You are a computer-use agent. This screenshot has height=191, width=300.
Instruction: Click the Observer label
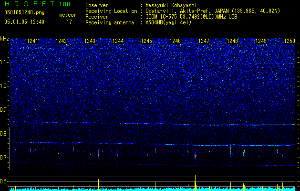pyautogui.click(x=97, y=5)
